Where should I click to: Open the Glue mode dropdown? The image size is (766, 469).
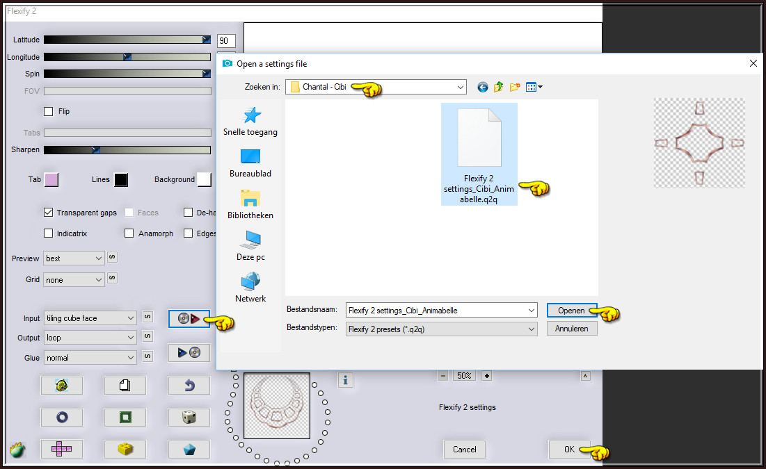[90, 358]
